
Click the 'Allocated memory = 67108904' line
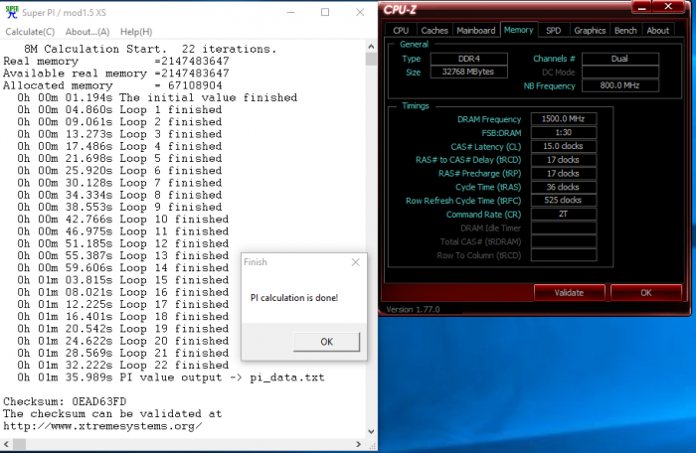coord(112,85)
